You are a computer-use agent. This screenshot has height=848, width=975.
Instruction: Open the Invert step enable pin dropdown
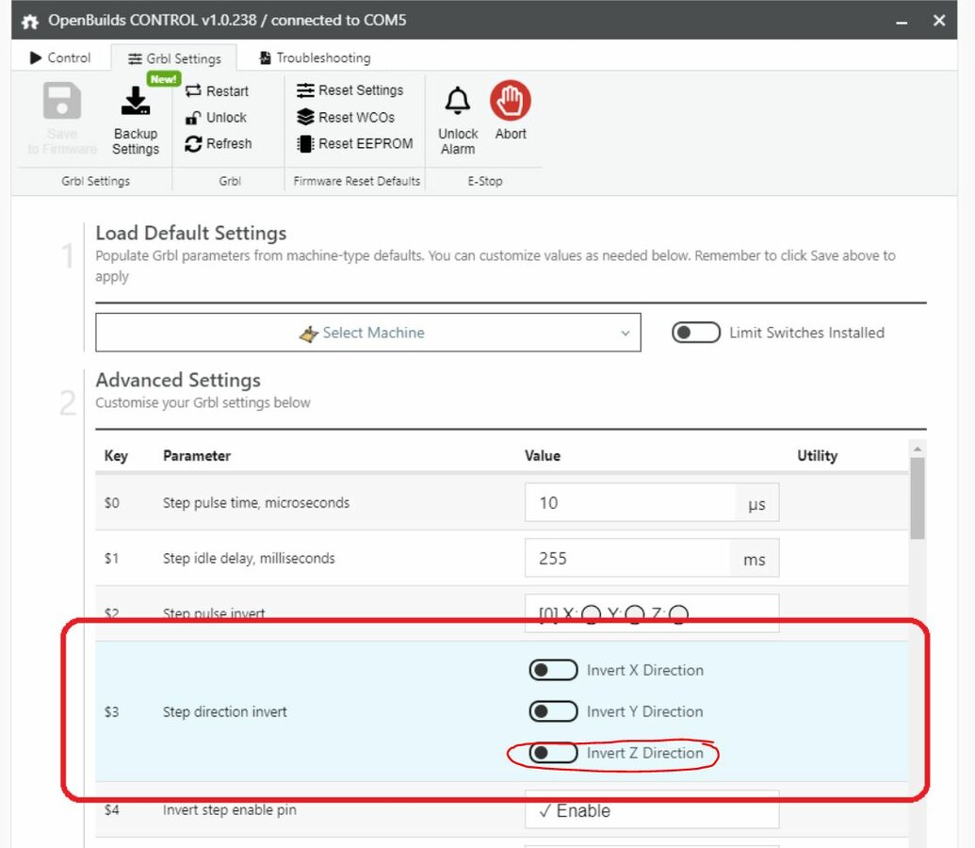coord(651,811)
